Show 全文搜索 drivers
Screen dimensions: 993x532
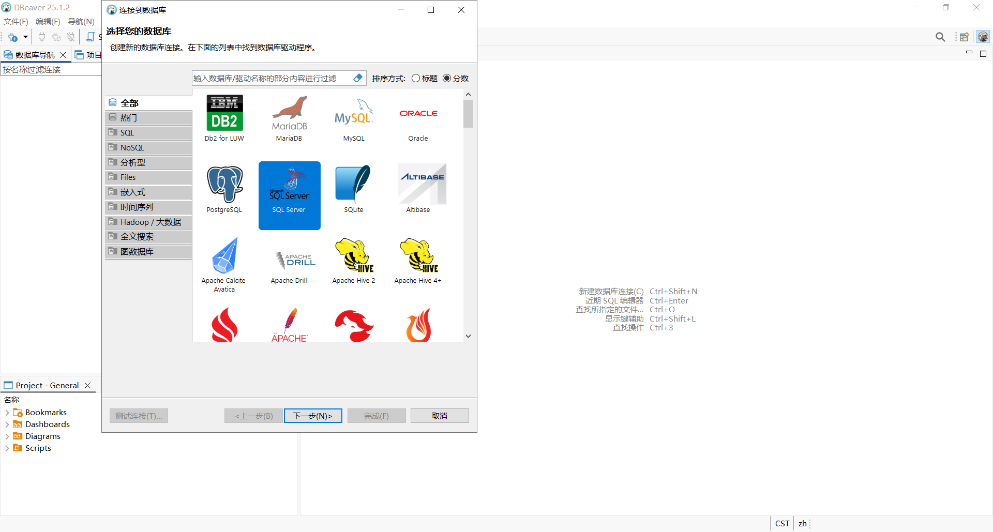pyautogui.click(x=148, y=237)
